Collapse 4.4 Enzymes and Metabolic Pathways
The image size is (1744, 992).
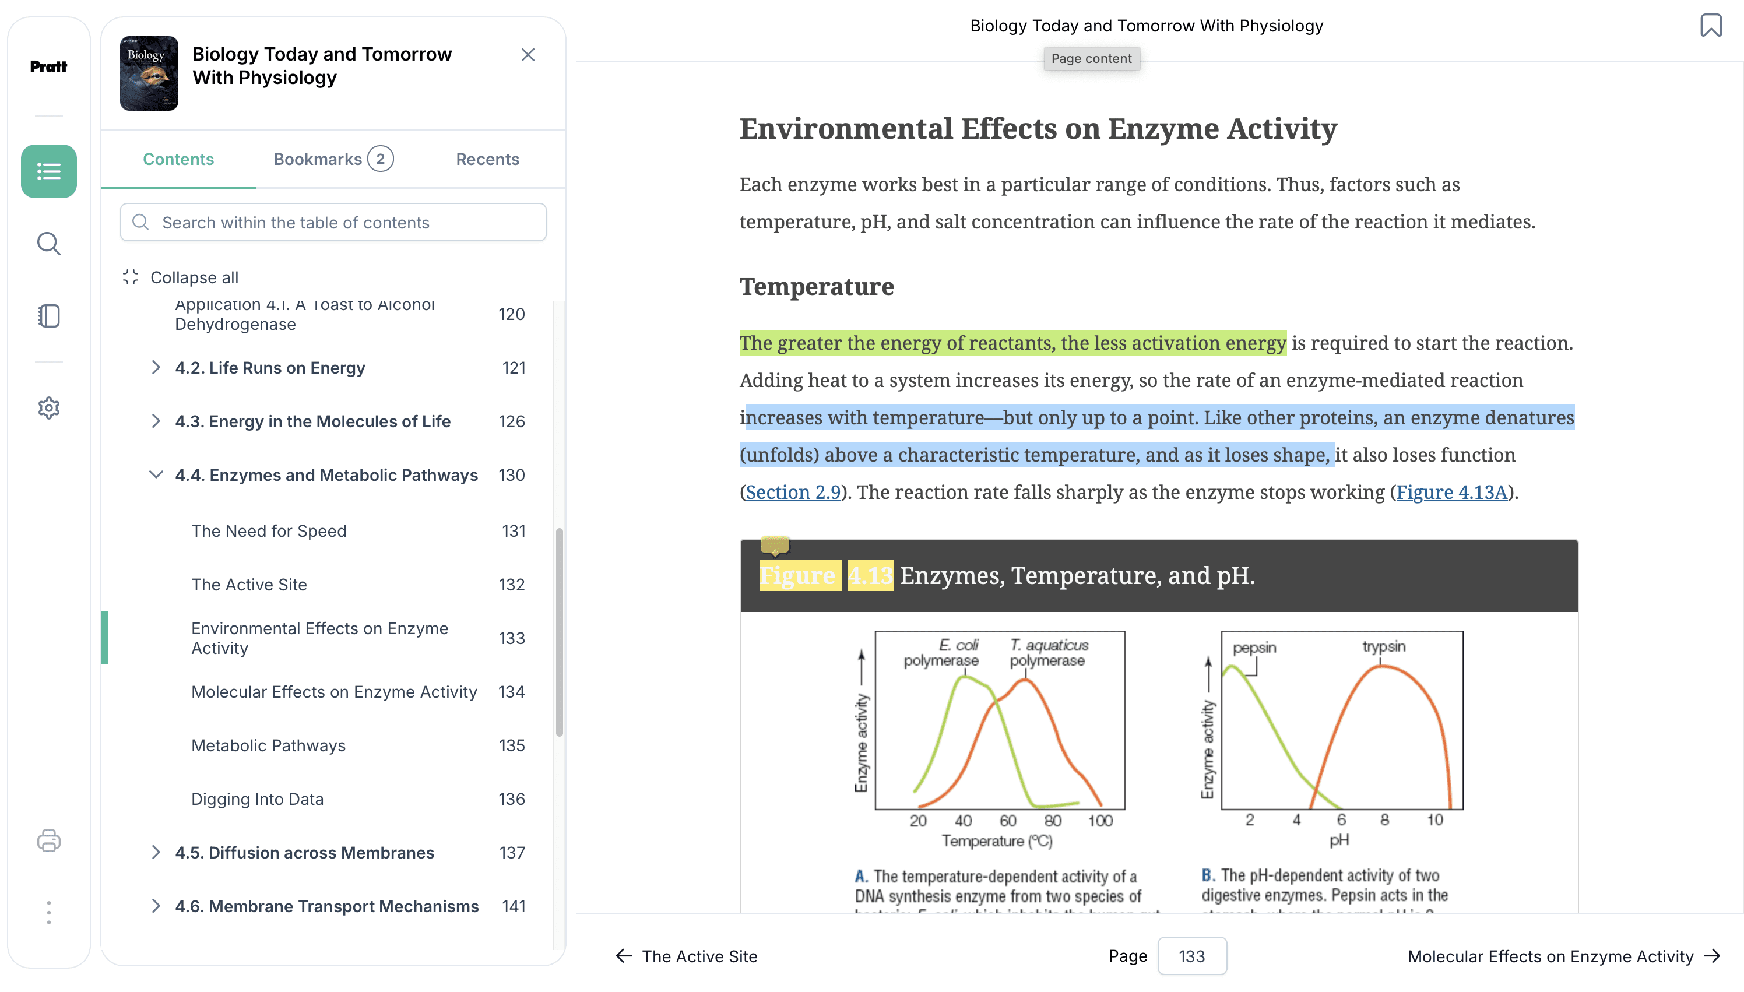[x=156, y=475]
